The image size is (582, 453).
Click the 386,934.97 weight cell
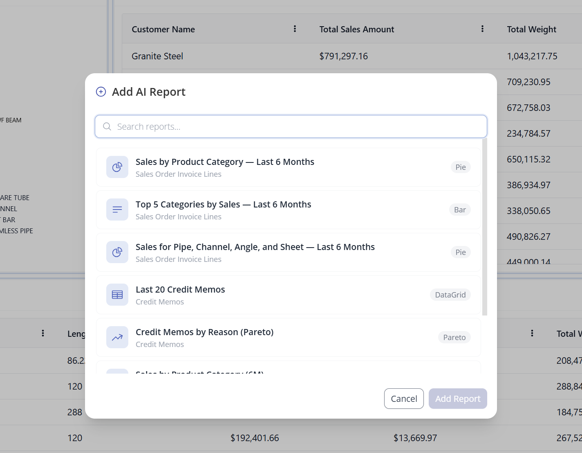pos(528,185)
